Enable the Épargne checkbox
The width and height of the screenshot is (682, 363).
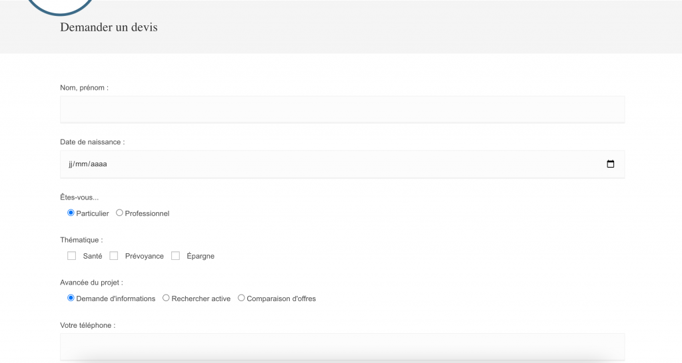(x=176, y=256)
